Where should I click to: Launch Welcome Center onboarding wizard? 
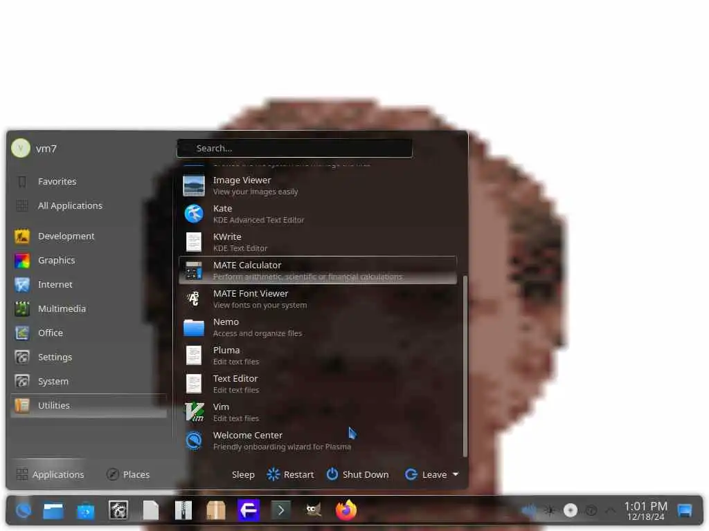[317, 440]
